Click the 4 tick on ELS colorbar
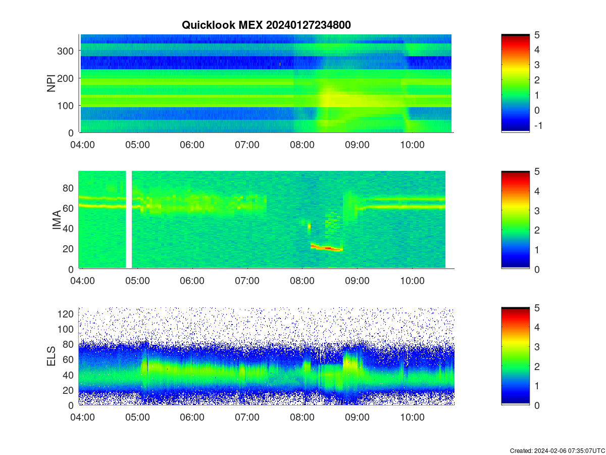 [537, 327]
